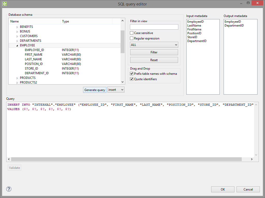Expand the PRODUCTS table node
This screenshot has width=265, height=198.
click(17, 78)
